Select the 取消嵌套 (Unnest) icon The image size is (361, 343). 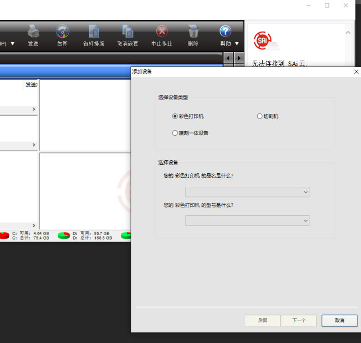tap(128, 32)
